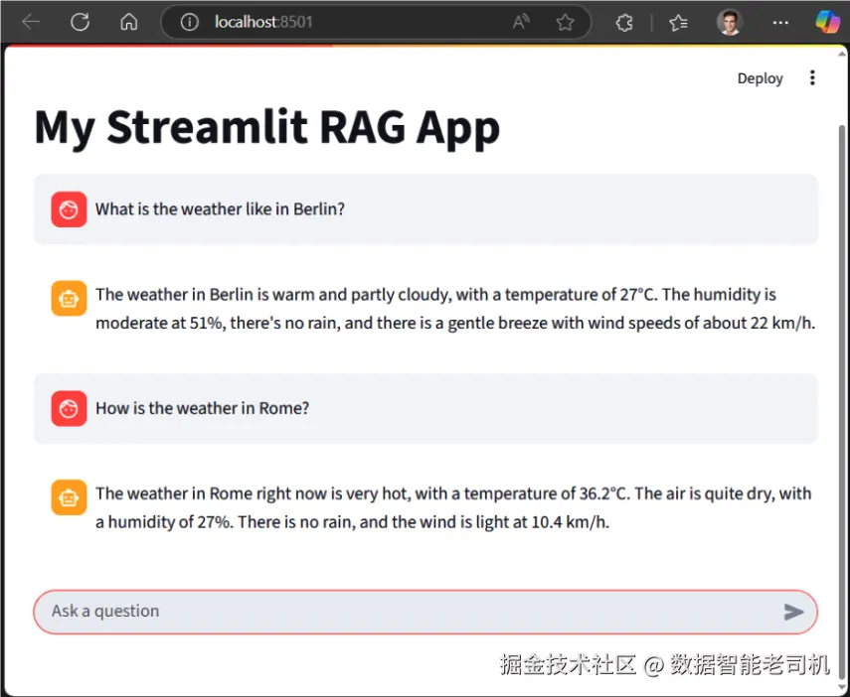Open Streamlit three-dot main menu
Screen dimensions: 850x697
pyautogui.click(x=812, y=78)
